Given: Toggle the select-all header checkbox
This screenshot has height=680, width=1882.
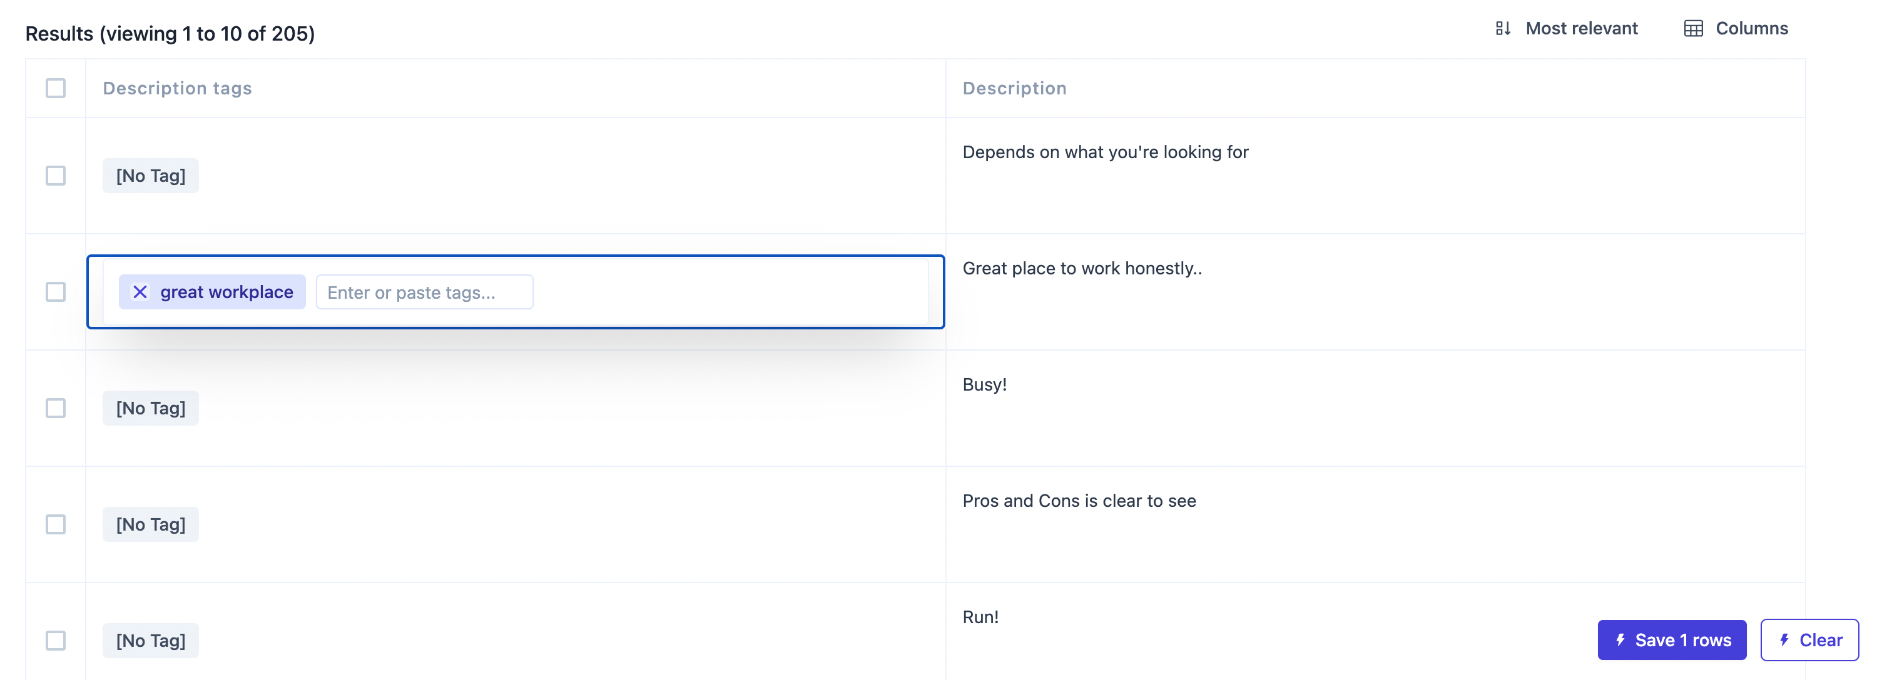Looking at the screenshot, I should pyautogui.click(x=56, y=88).
